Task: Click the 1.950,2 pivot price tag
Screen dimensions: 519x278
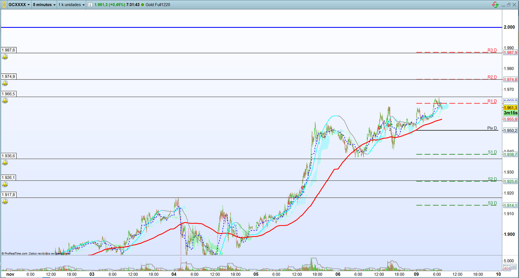Action: coord(510,130)
